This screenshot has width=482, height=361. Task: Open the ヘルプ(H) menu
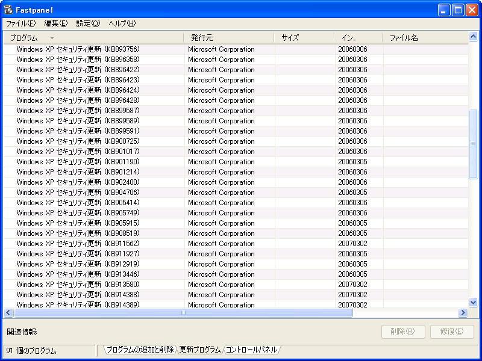pos(122,23)
